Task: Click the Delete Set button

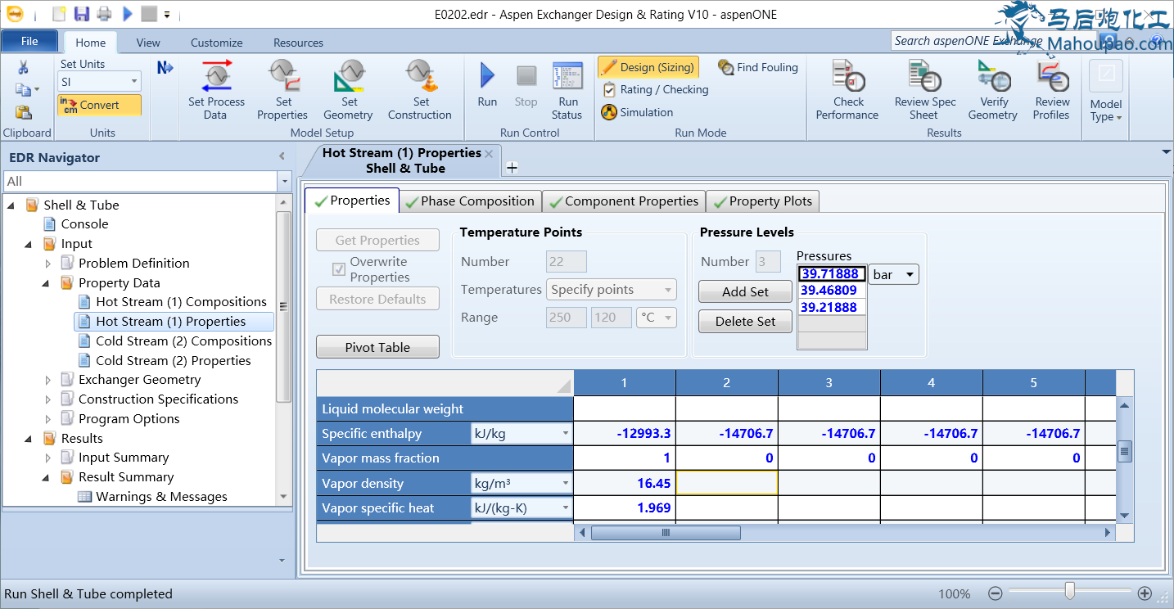Action: tap(745, 322)
